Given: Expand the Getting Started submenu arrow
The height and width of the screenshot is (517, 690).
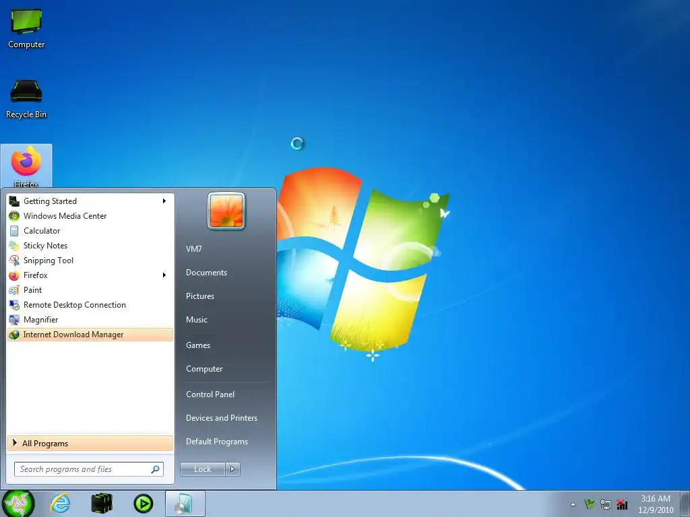Looking at the screenshot, I should point(164,201).
